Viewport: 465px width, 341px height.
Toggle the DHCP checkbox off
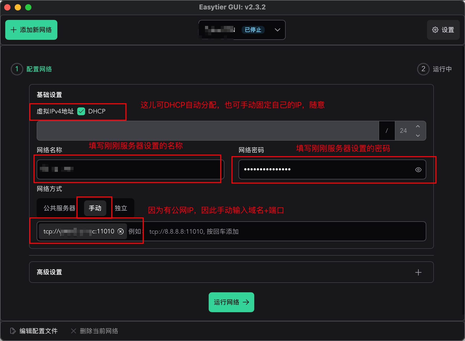[x=81, y=111]
